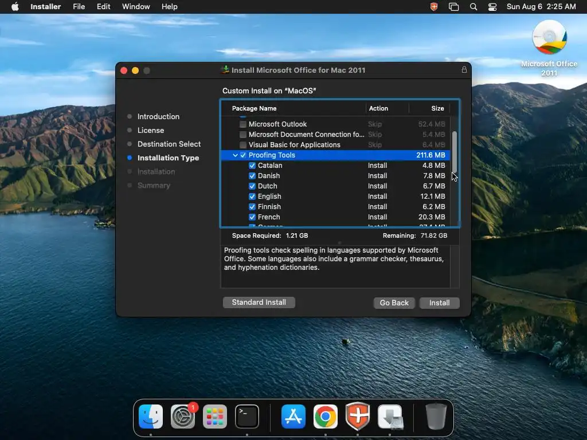
Task: Select the Installation Type step
Action: pos(168,158)
